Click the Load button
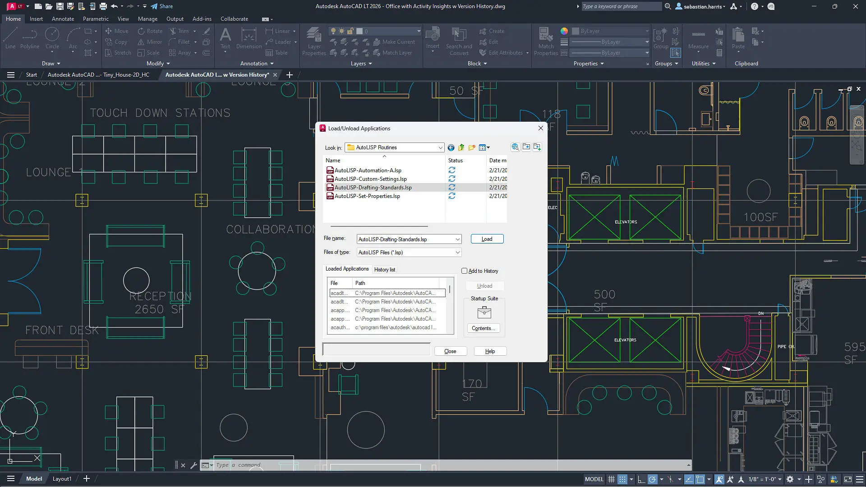The width and height of the screenshot is (866, 487). pyautogui.click(x=487, y=239)
